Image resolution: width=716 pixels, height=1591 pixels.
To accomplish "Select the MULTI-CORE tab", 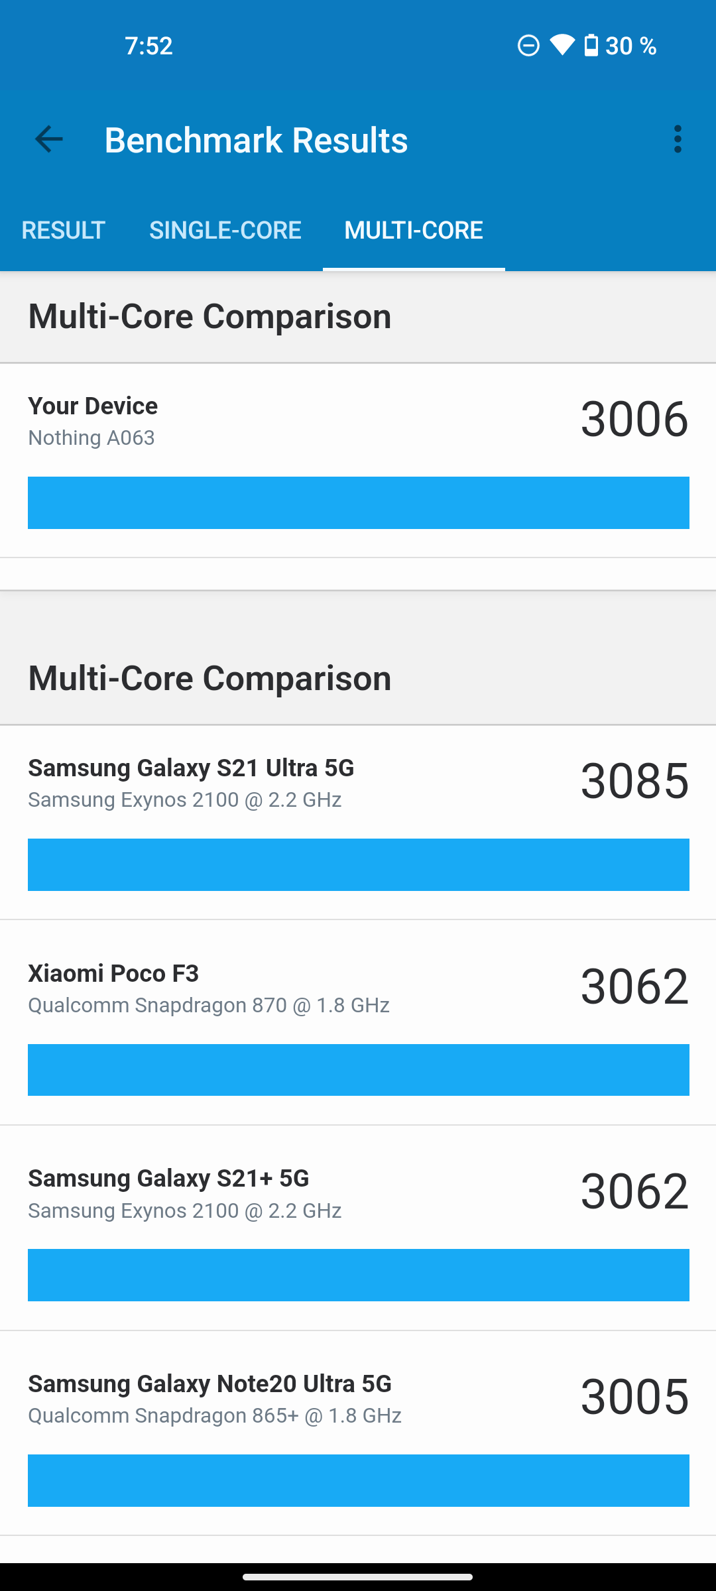I will (414, 230).
